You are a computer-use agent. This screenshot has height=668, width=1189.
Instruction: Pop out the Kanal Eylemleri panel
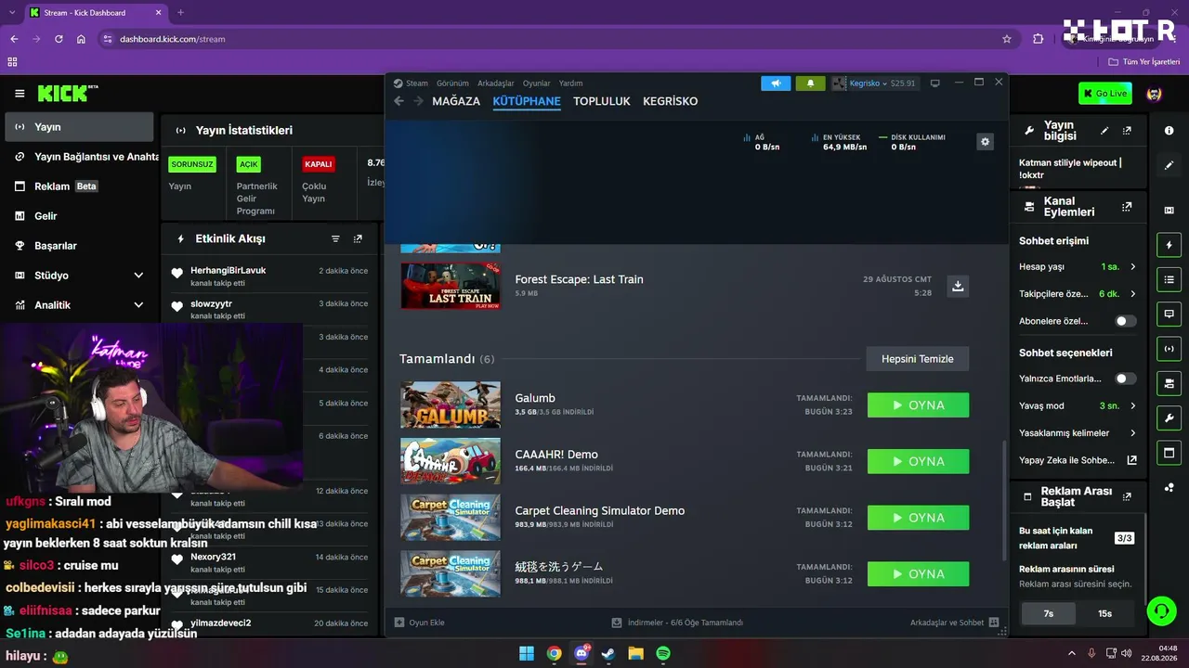[x=1127, y=207]
